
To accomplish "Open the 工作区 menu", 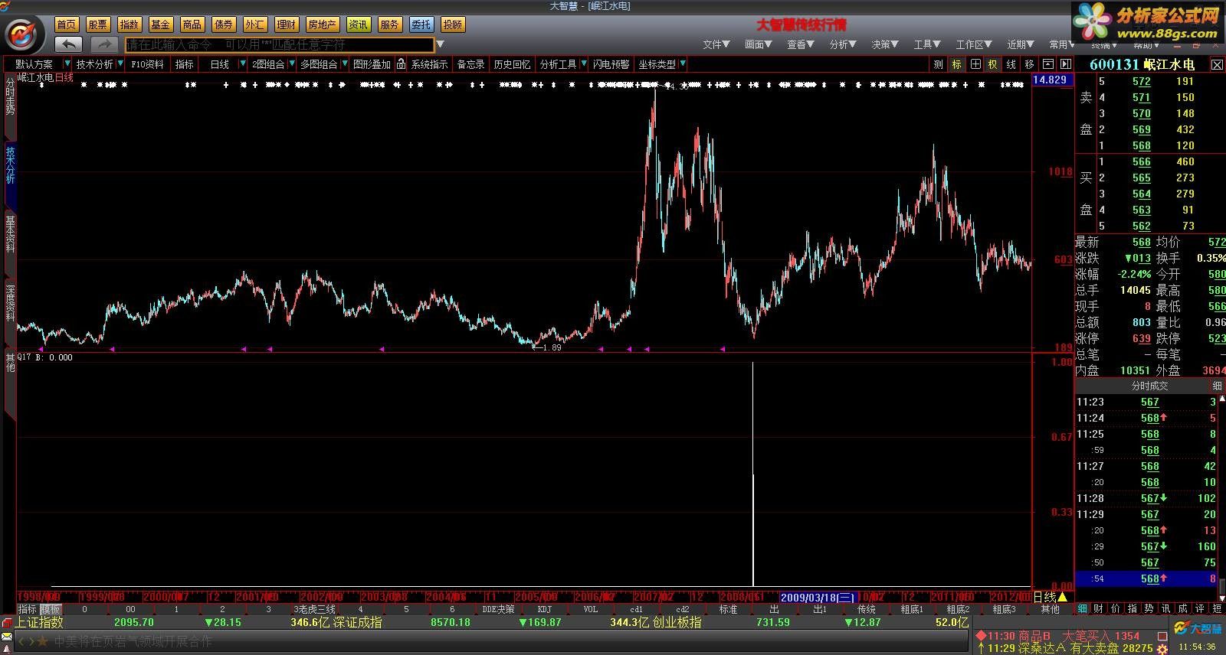I will tap(974, 44).
